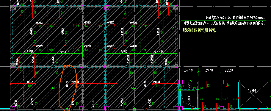Select the magenta column beside the 1220 dimension
The width and height of the screenshot is (271, 111).
click(x=181, y=82)
